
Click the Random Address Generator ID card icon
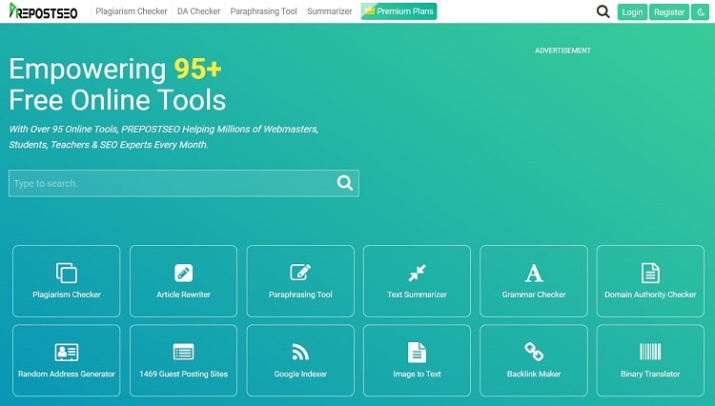tap(67, 353)
